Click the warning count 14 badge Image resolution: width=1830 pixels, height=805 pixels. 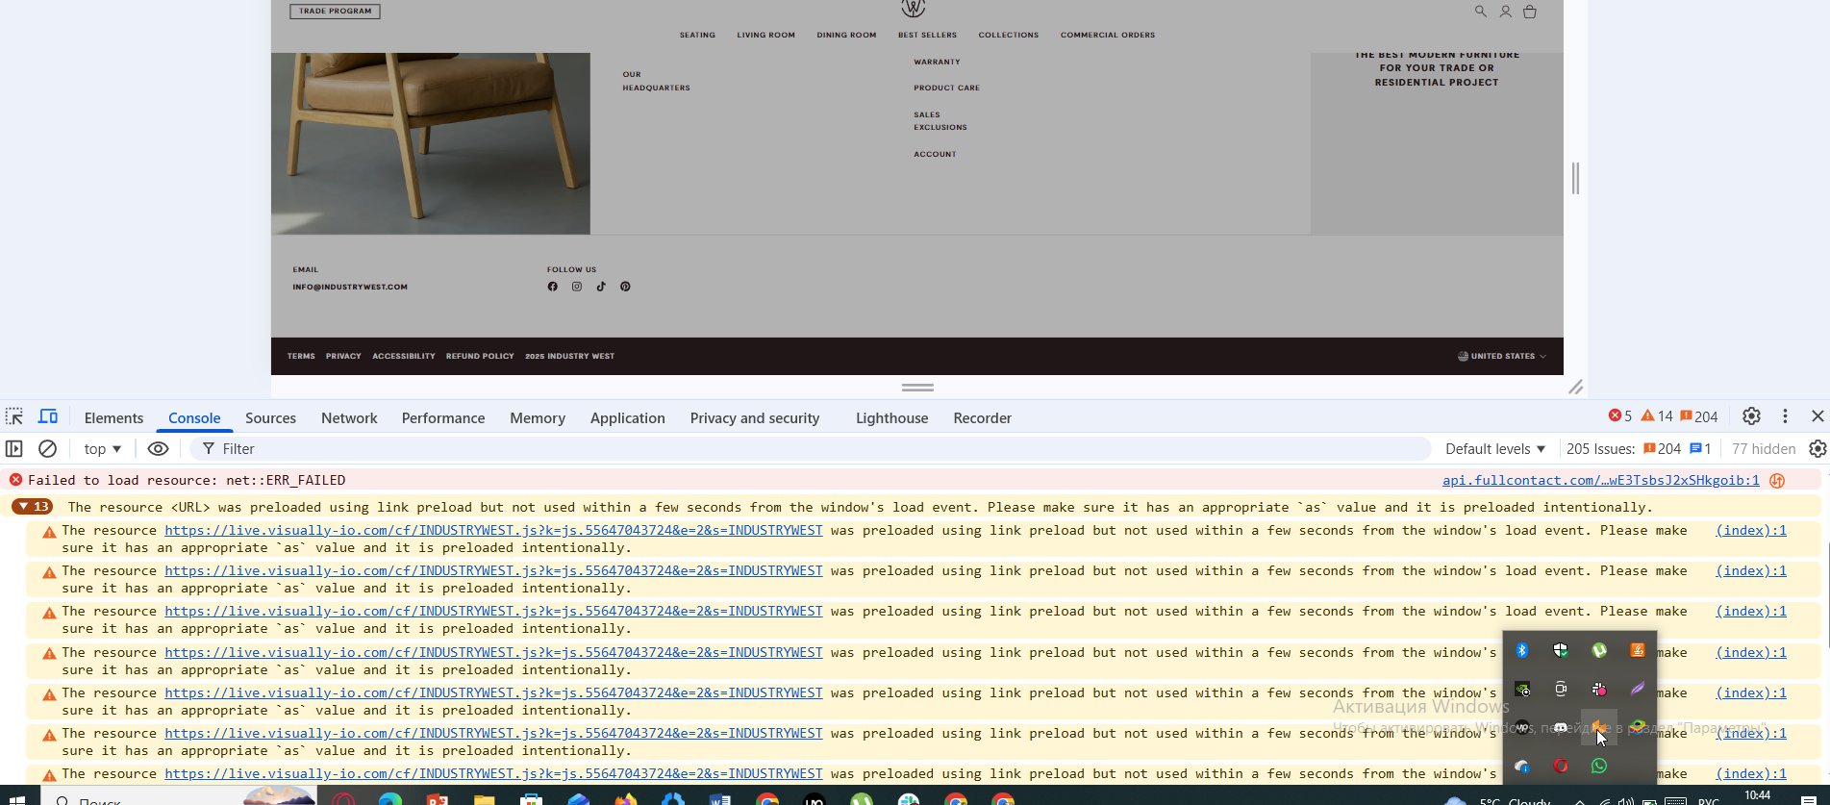point(1657,416)
